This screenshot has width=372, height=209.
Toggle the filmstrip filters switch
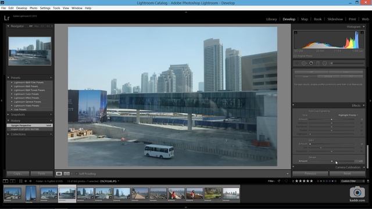click(x=368, y=181)
